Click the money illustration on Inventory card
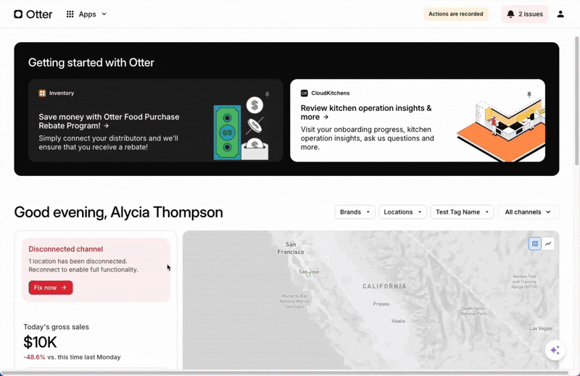 click(241, 128)
